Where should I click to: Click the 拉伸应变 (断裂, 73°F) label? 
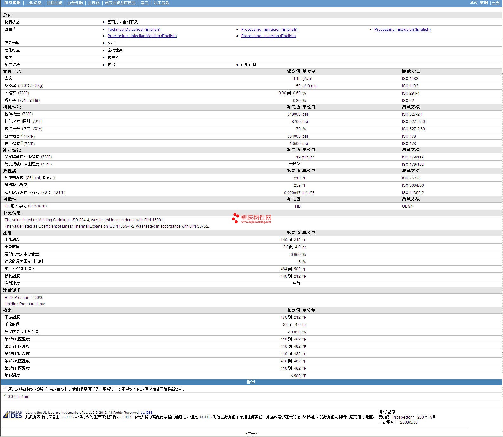pyautogui.click(x=23, y=129)
